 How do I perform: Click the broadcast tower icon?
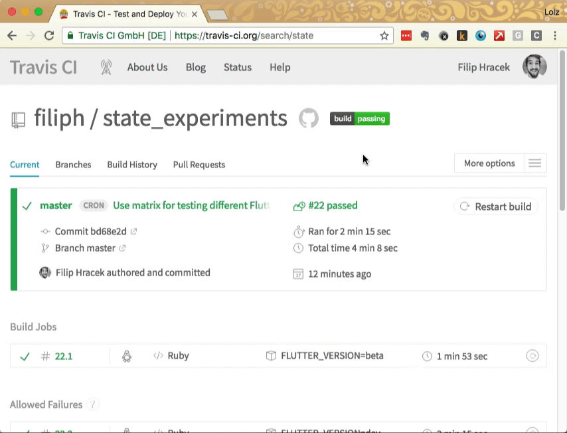coord(106,67)
